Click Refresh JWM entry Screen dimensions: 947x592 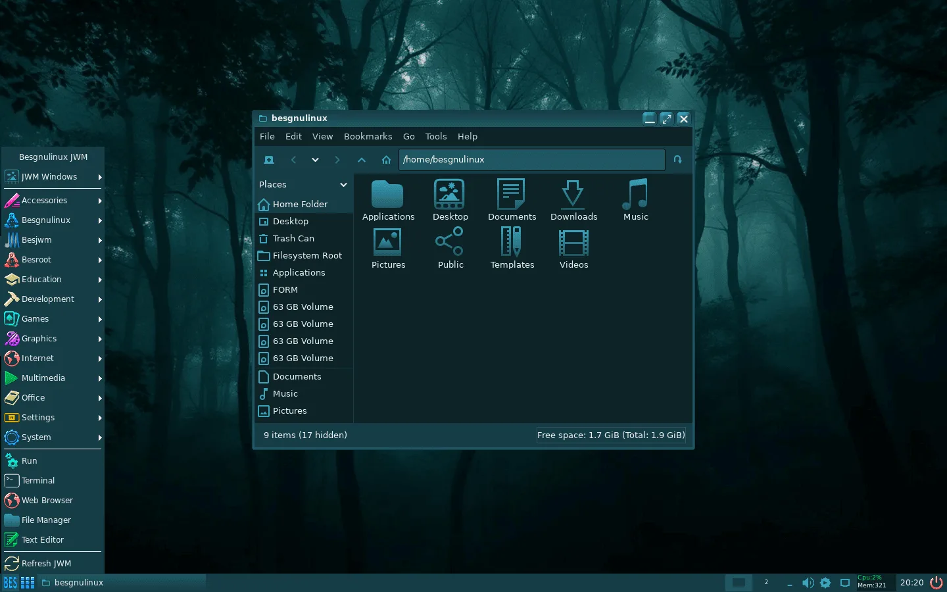tap(46, 564)
